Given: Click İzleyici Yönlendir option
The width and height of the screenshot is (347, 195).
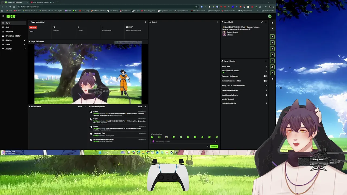Looking at the screenshot, I should (x=228, y=99).
